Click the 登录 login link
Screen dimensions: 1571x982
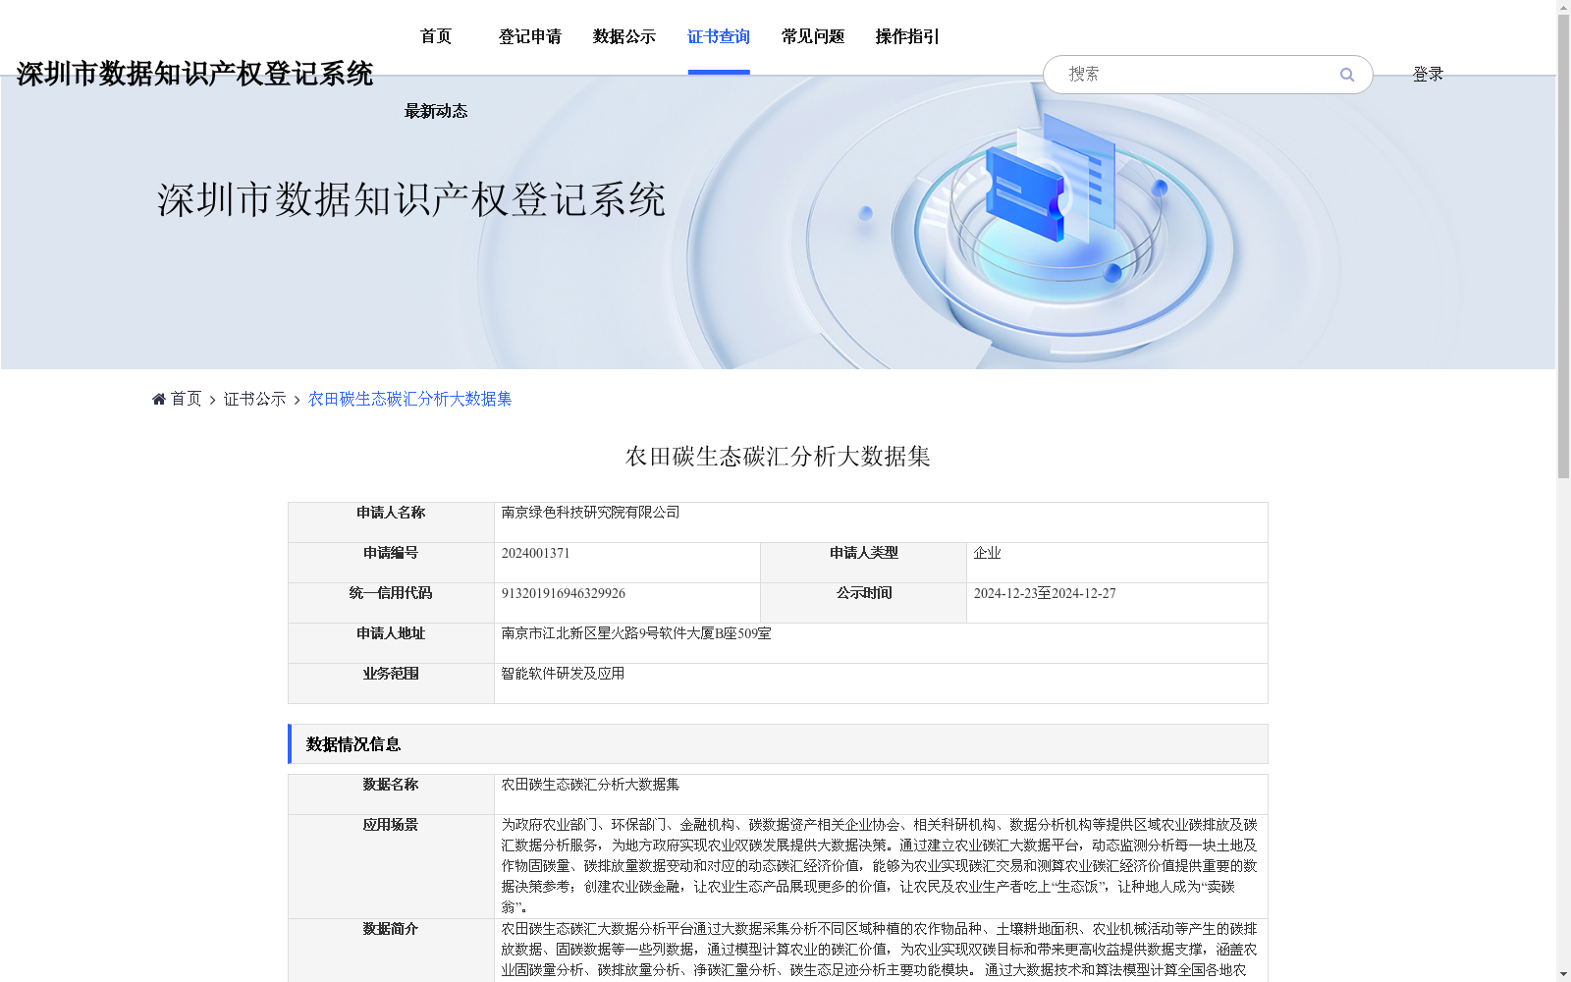pos(1428,74)
